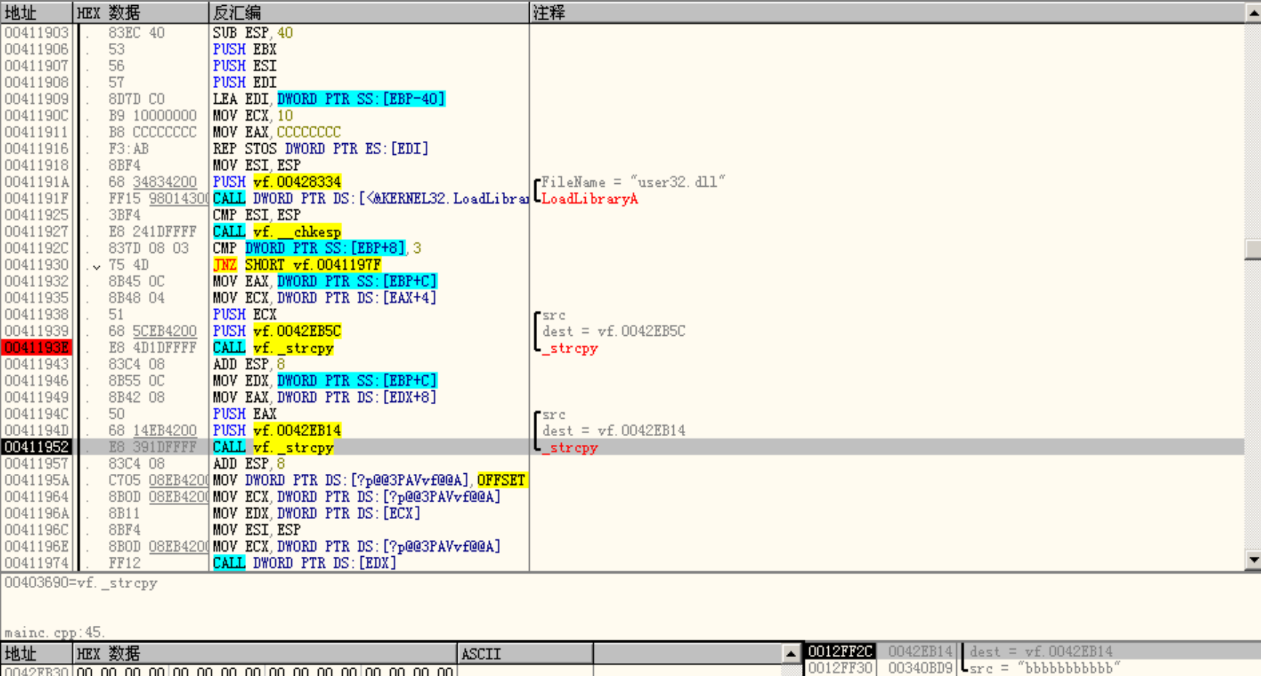Select the PUSH EDI instruction

[x=244, y=82]
